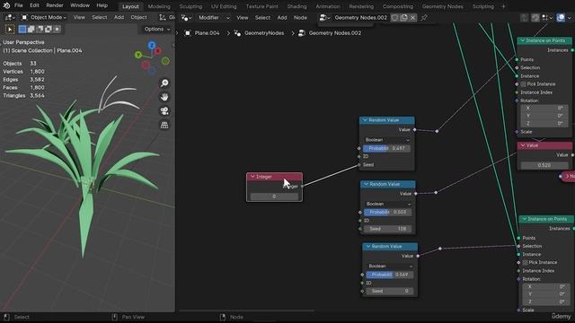Duplicate the Geometry Nodes.002 node tree
This screenshot has width=575, height=323.
(403, 18)
